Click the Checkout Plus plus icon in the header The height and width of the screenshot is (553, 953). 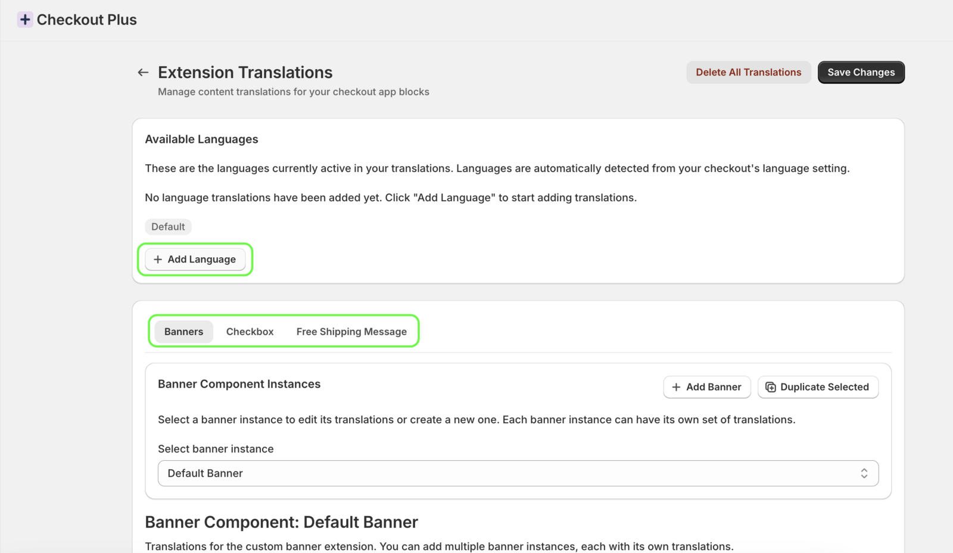tap(24, 19)
